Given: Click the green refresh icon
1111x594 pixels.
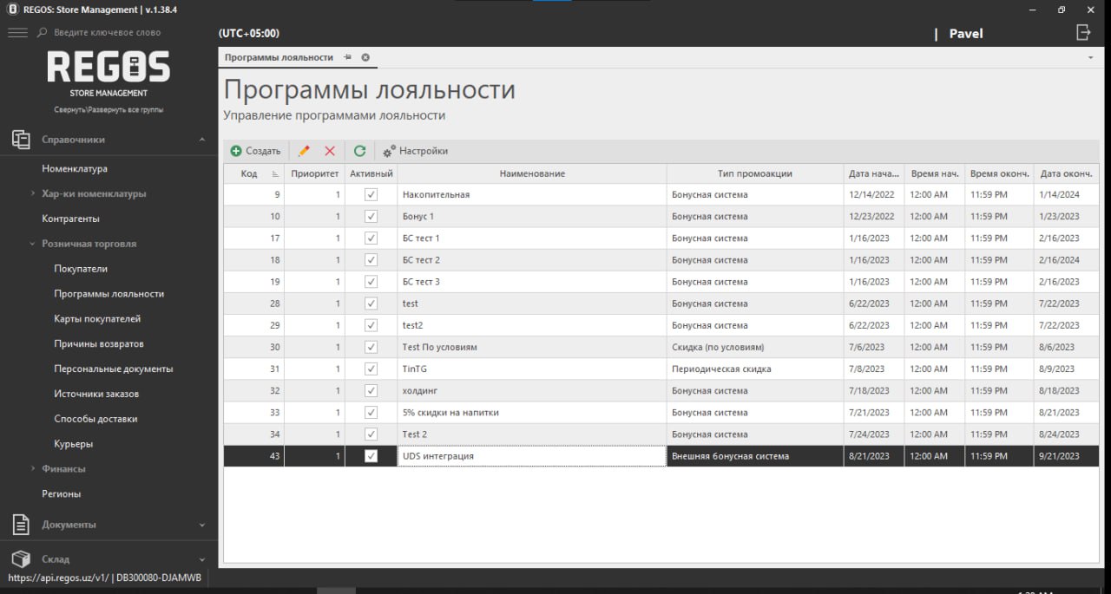Looking at the screenshot, I should [359, 151].
